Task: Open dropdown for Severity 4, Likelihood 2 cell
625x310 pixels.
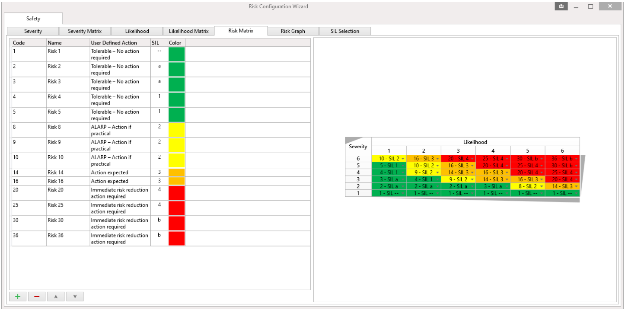Action: click(438, 173)
